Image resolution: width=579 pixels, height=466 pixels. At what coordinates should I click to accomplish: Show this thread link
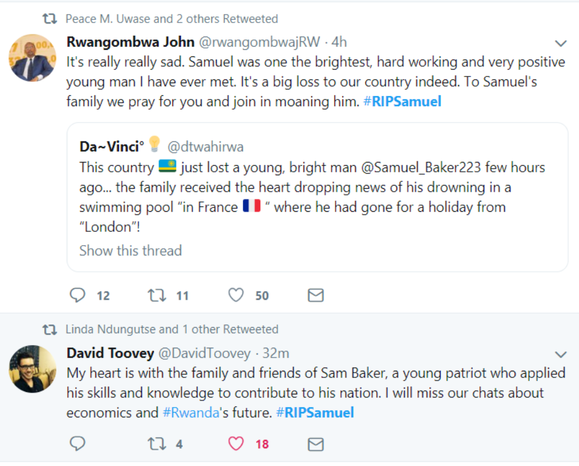[130, 251]
